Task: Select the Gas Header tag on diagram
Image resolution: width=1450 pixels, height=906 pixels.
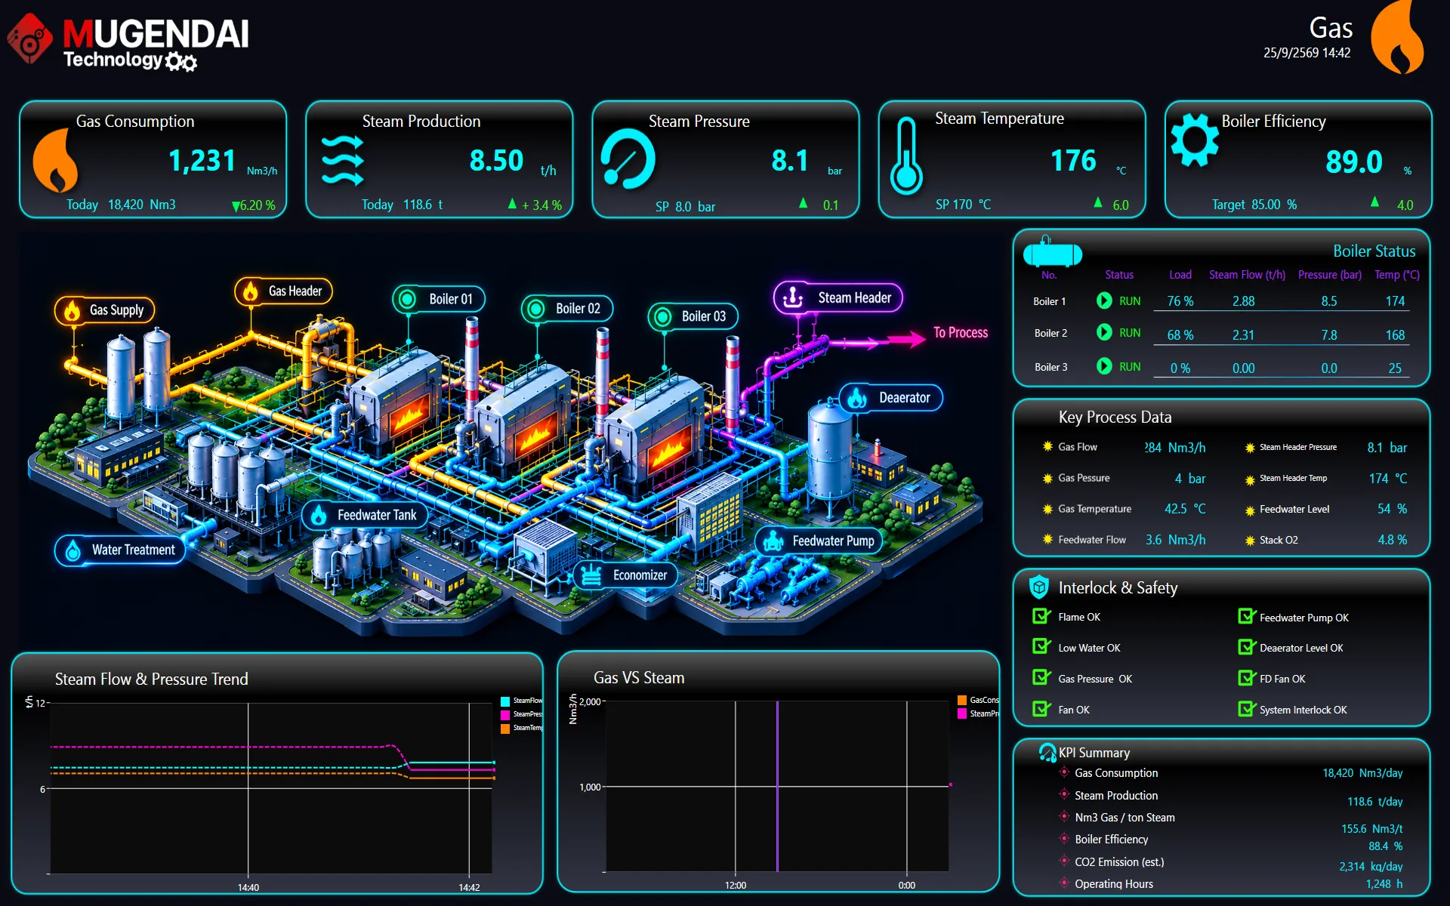Action: coord(284,291)
